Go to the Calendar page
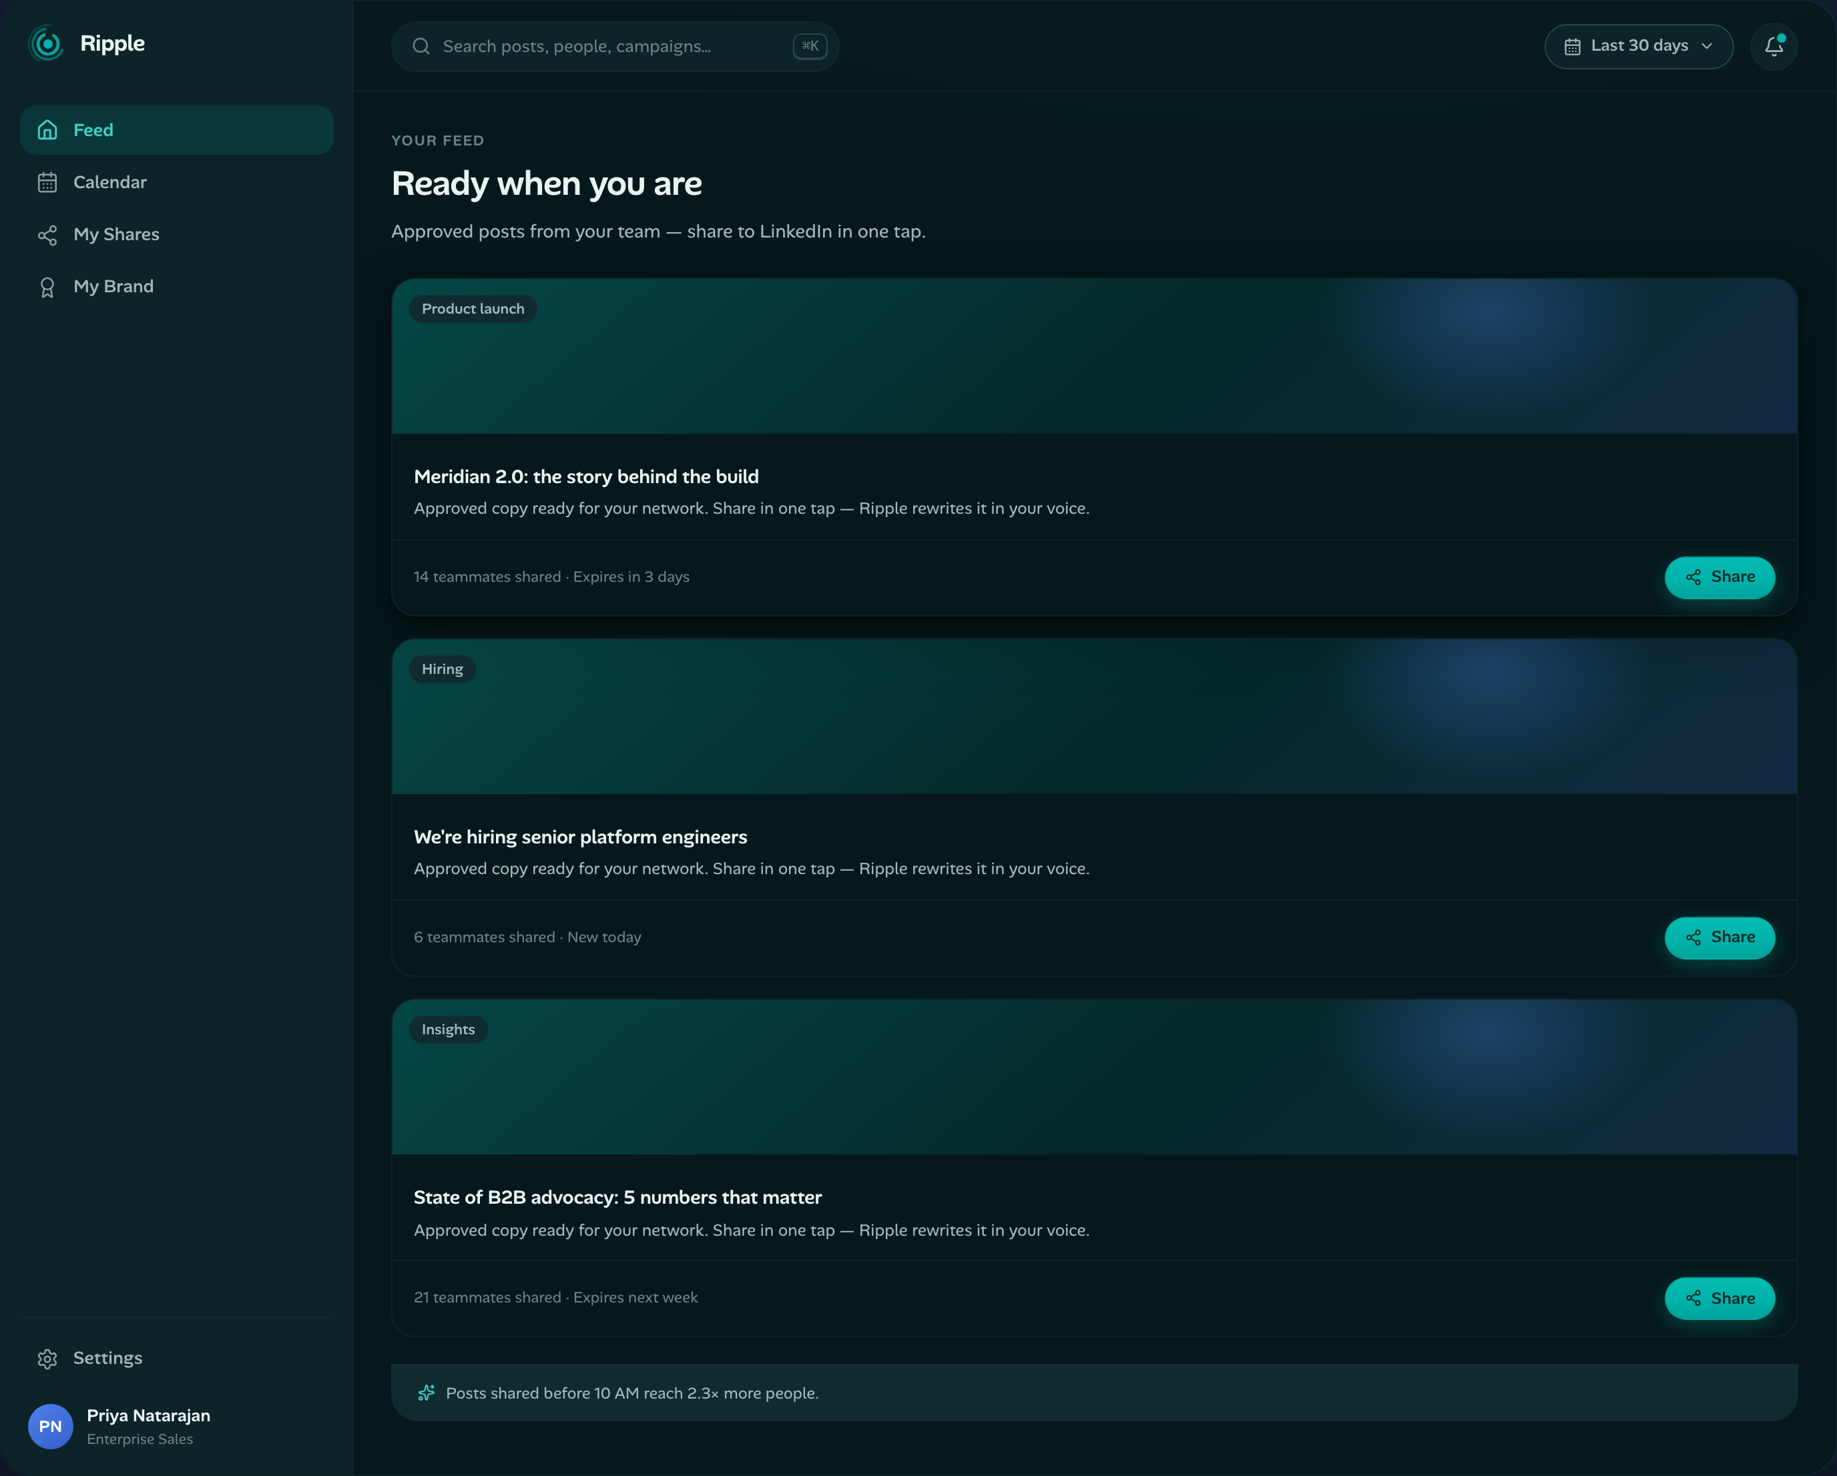This screenshot has width=1837, height=1476. (x=176, y=182)
